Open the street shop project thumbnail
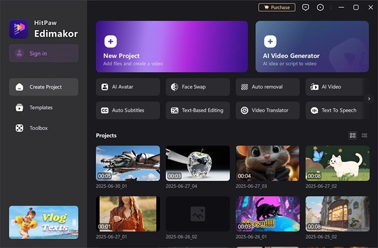Viewport: 378px width, 248px height. (x=338, y=214)
